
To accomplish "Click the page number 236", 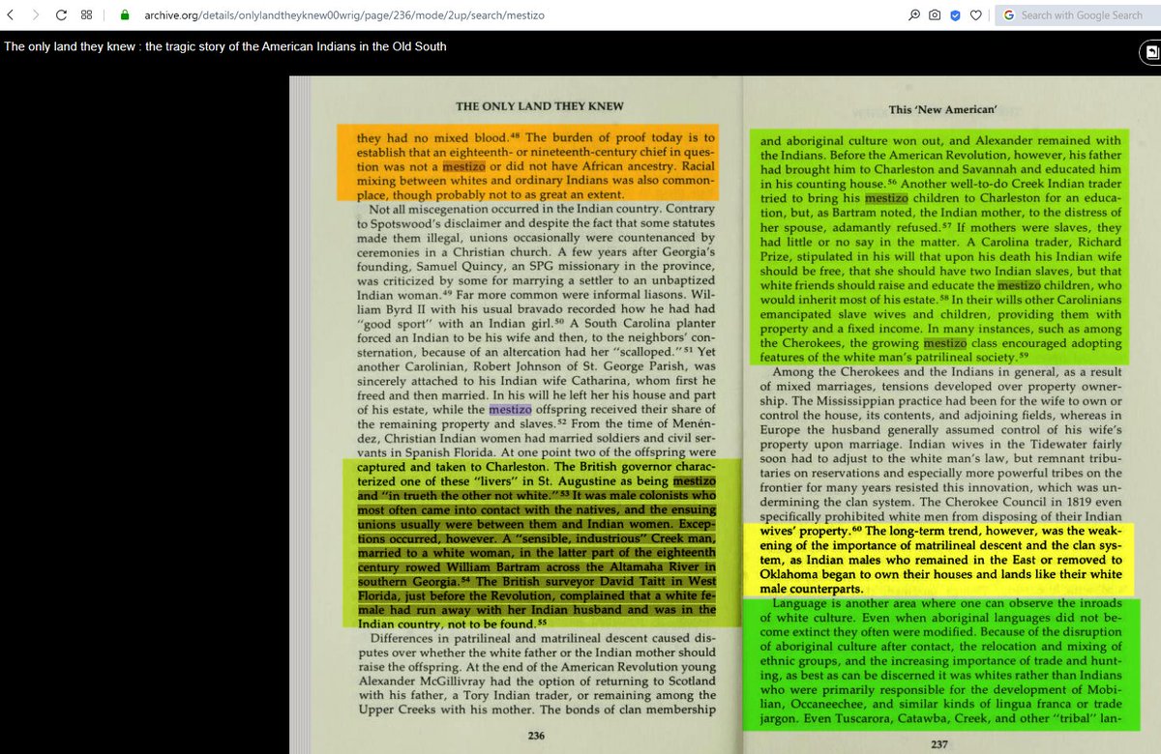I will [536, 735].
